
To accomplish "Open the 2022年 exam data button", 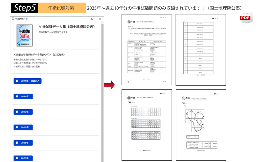I will [23, 127].
